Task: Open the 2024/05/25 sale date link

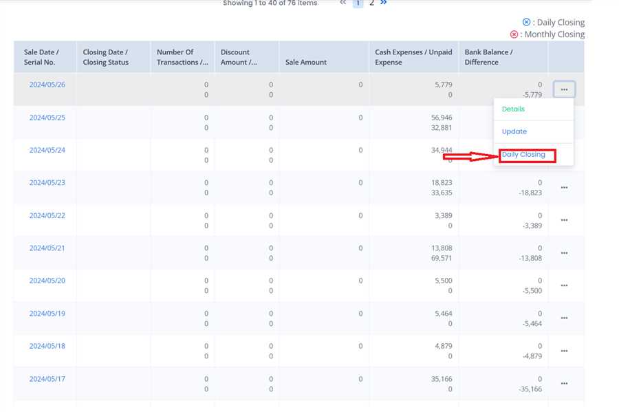Action: (x=47, y=118)
